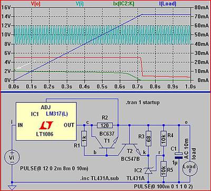The image size is (211, 191).
Task: Click the PULSE(8 12 0 2m 8m 0 10m) text
Action: (54, 168)
